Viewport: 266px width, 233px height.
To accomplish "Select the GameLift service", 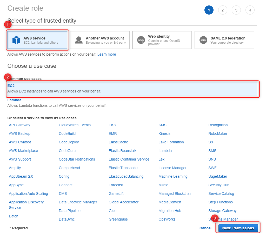I will pyautogui.click(x=116, y=194).
